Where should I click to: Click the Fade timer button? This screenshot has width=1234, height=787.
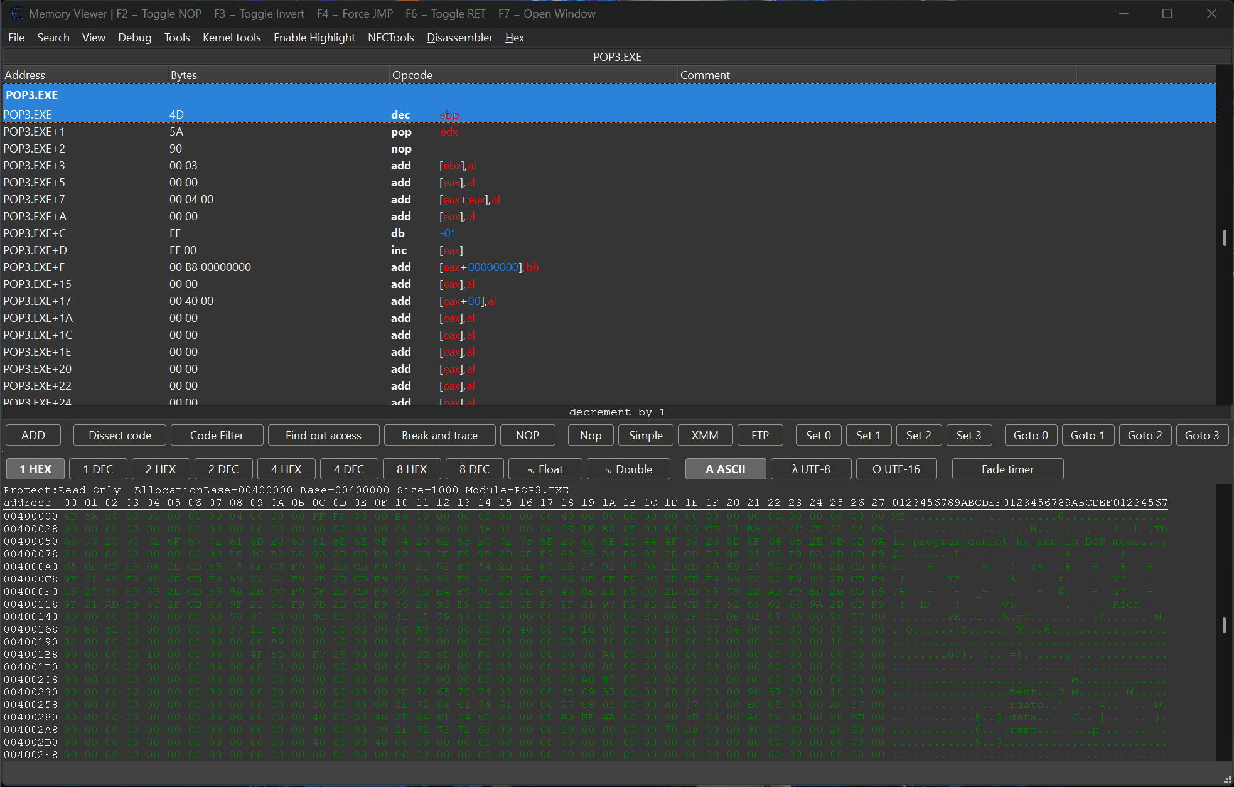tap(1007, 469)
